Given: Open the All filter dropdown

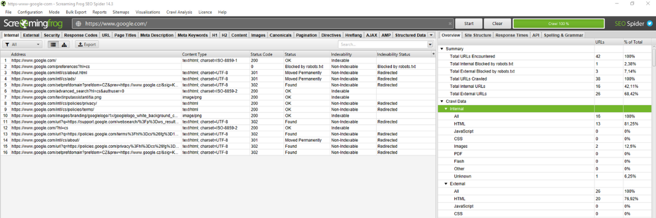Looking at the screenshot, I should (x=22, y=45).
